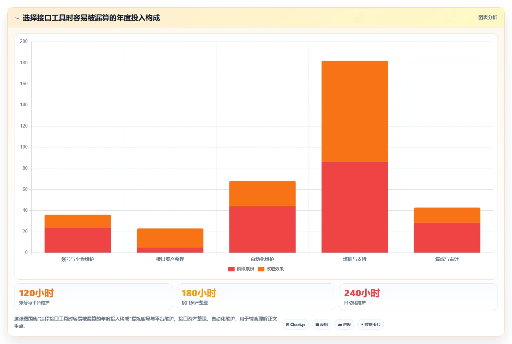The image size is (512, 344).
Task: Toggle the 阶段累积 legend item
Action: click(x=241, y=269)
